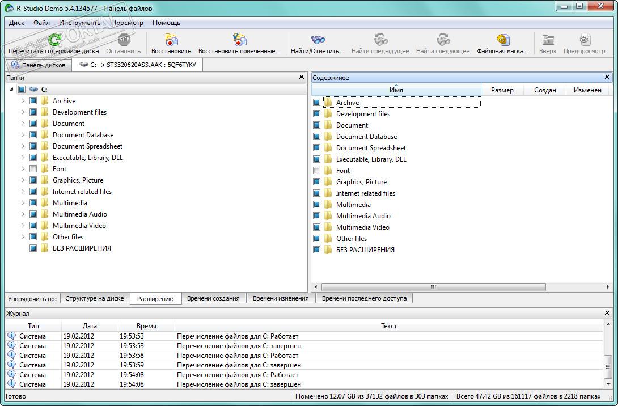Check the Font checkbox in Folders tree
The image size is (618, 406).
33,169
